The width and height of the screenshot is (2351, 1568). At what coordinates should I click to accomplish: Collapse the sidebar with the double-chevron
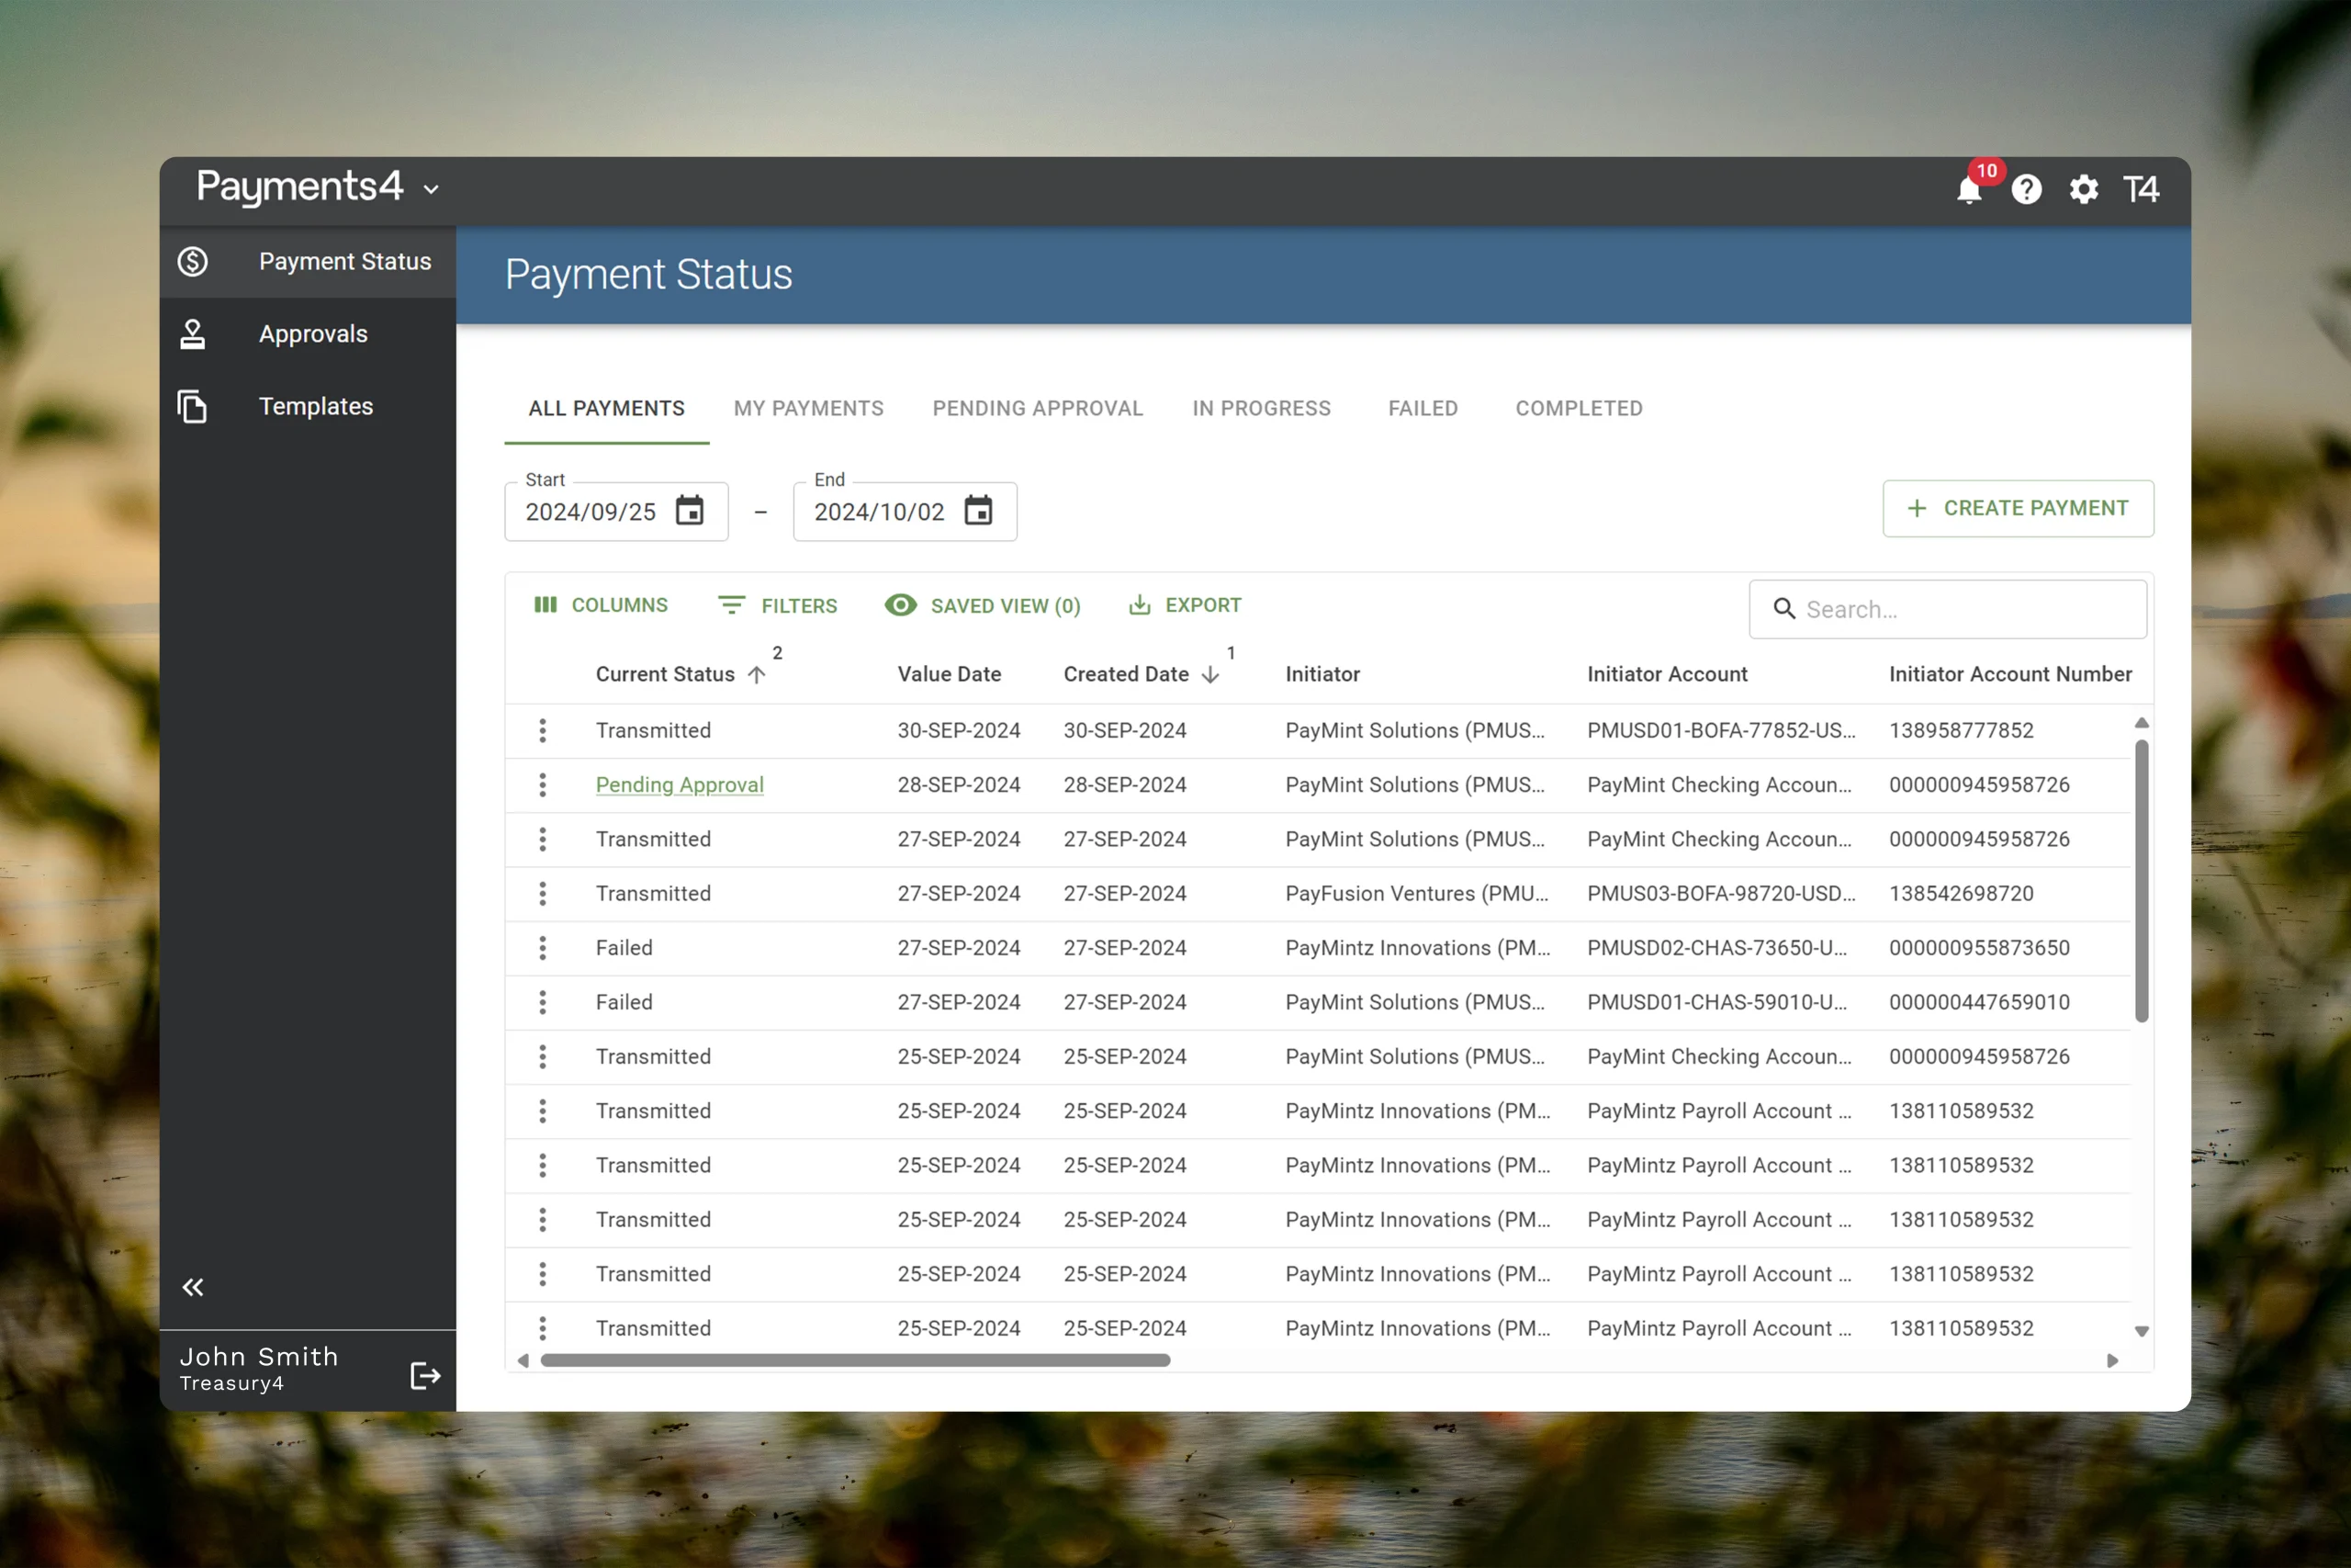point(193,1287)
